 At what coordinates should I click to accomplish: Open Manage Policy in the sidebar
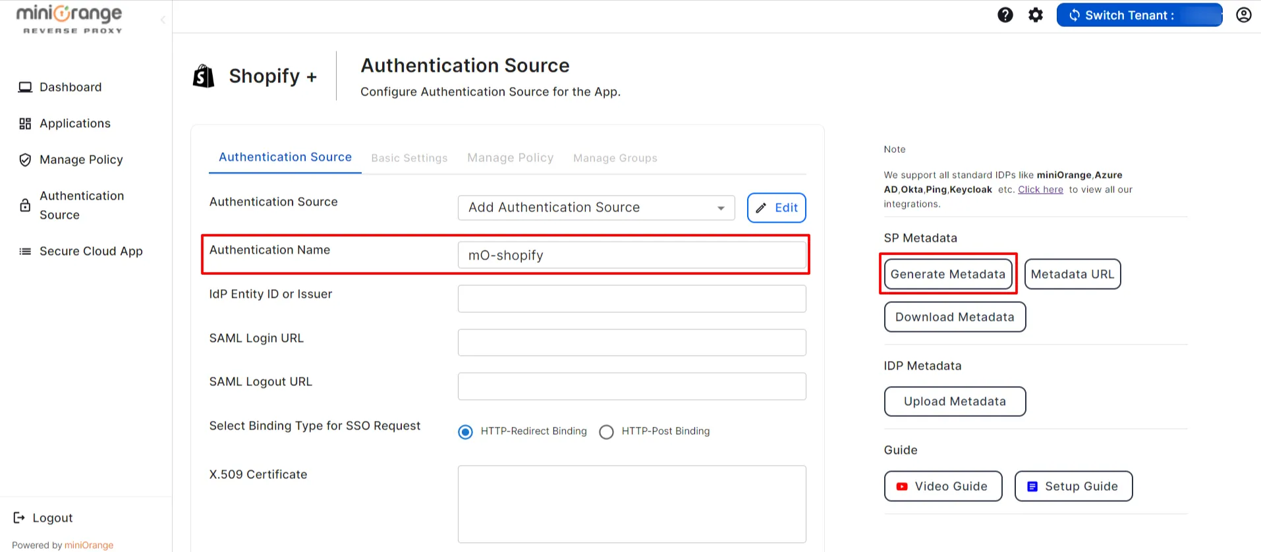[x=81, y=160]
